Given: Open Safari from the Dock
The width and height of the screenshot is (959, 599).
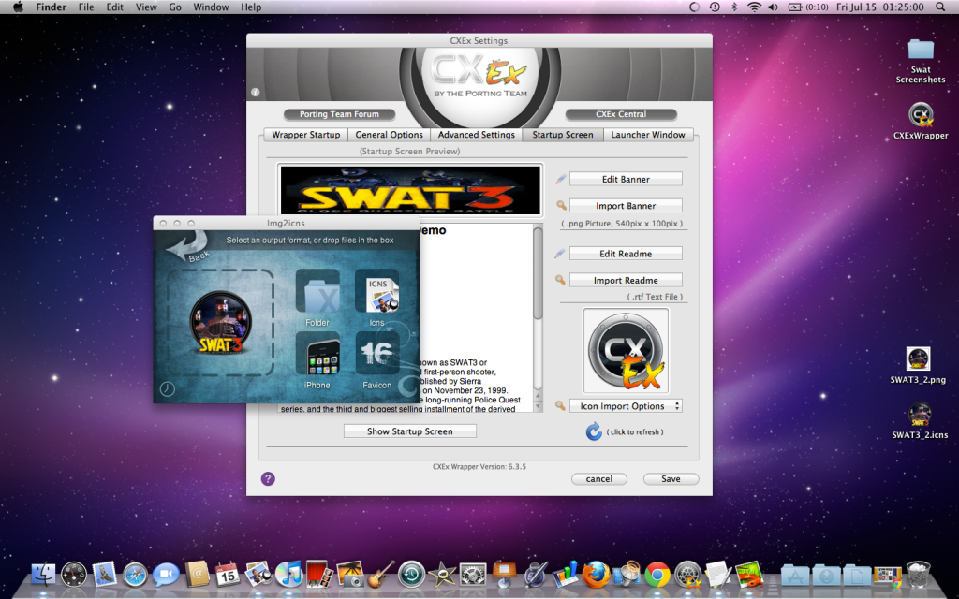Looking at the screenshot, I should coord(135,575).
